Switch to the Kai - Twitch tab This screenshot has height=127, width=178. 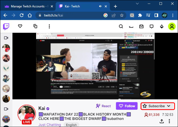tap(83, 6)
